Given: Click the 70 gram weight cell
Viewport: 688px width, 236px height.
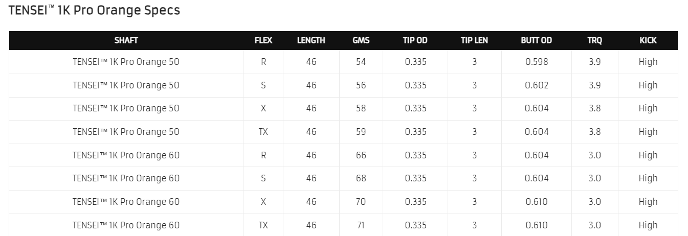Looking at the screenshot, I should (x=361, y=202).
